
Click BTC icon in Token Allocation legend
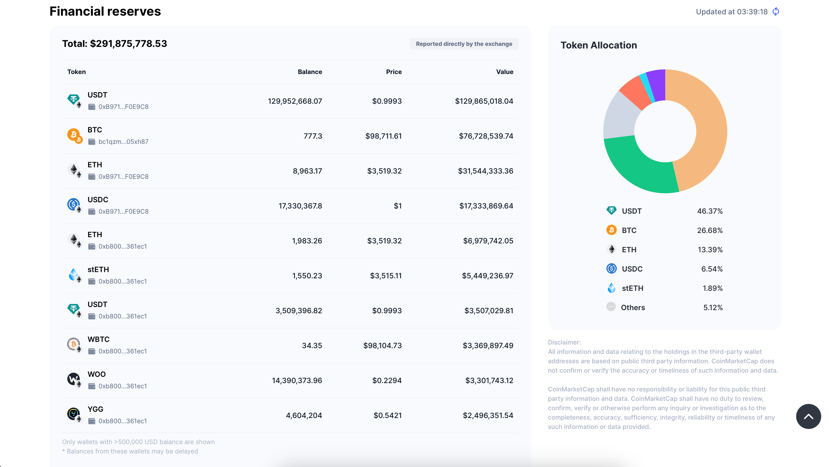click(x=611, y=230)
